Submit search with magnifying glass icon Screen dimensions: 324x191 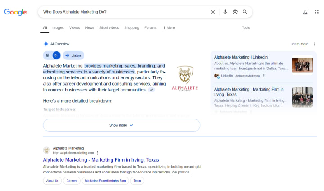(245, 12)
